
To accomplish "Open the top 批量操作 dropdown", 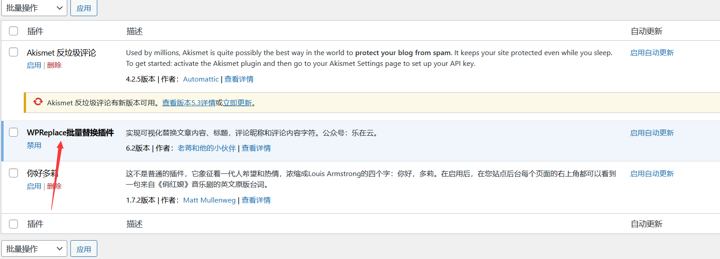I will click(x=34, y=8).
